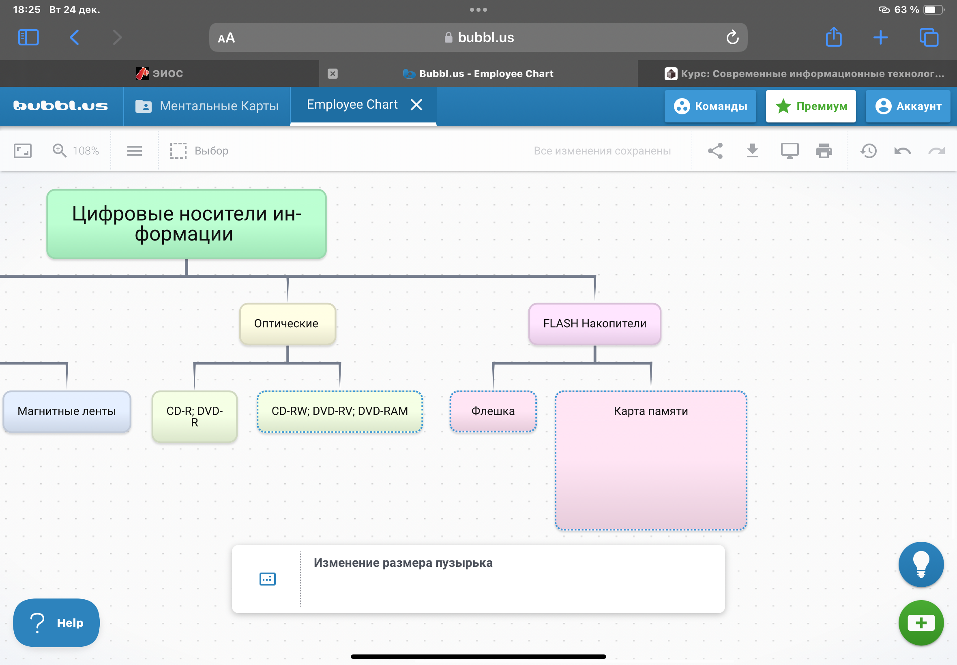The height and width of the screenshot is (665, 957).
Task: Open Ментальные Карты tab
Action: tap(207, 106)
